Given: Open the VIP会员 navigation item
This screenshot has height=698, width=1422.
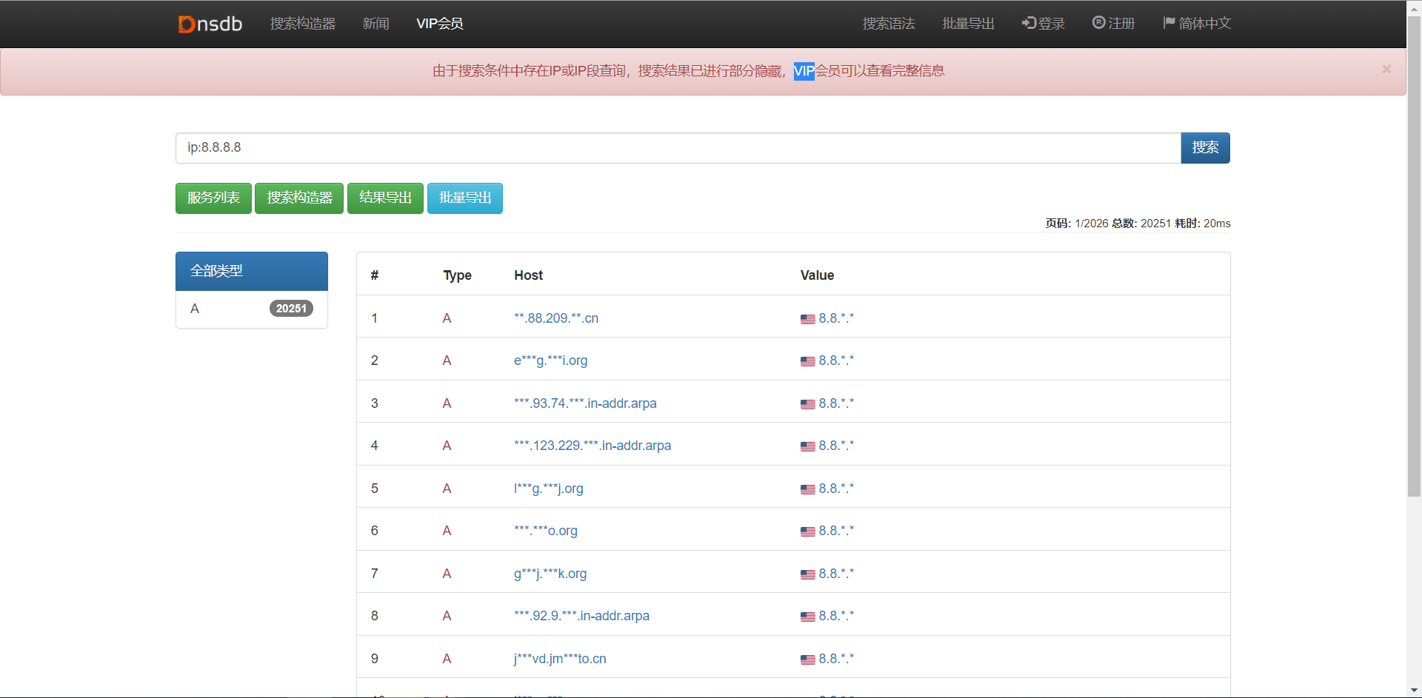Looking at the screenshot, I should [440, 24].
